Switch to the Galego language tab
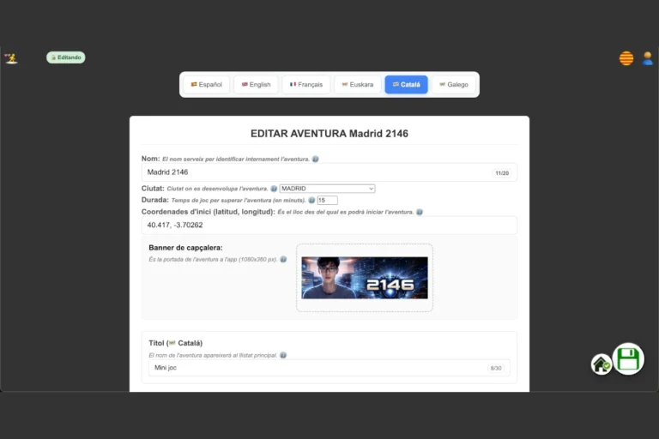Image resolution: width=659 pixels, height=439 pixels. tap(453, 84)
